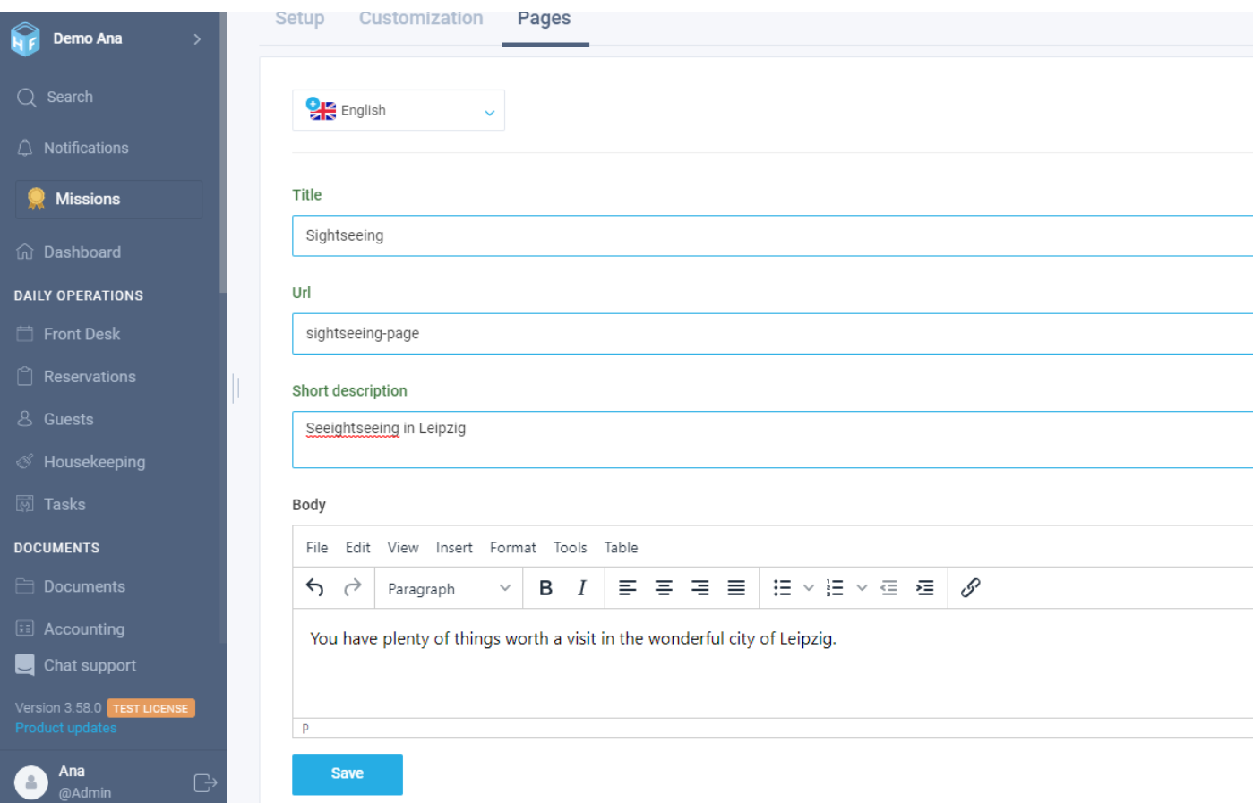Open Front Desk
The width and height of the screenshot is (1253, 803).
pyautogui.click(x=68, y=334)
